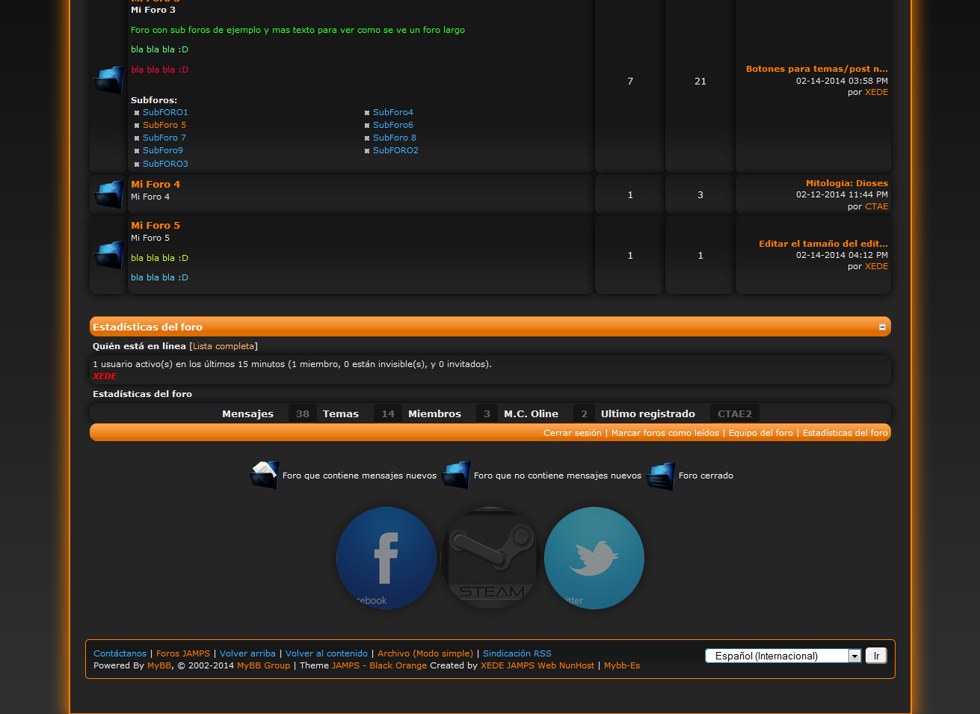Open the SubFORO1 subforum link
This screenshot has width=980, height=714.
click(x=165, y=112)
